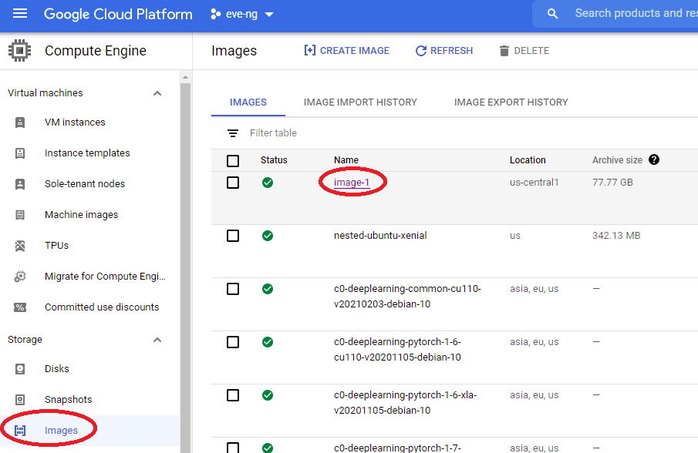Open Disks page in sidebar

[56, 369]
